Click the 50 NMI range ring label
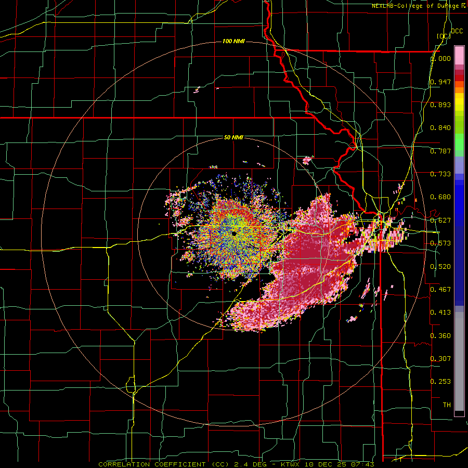The height and width of the screenshot is (468, 468). (233, 138)
